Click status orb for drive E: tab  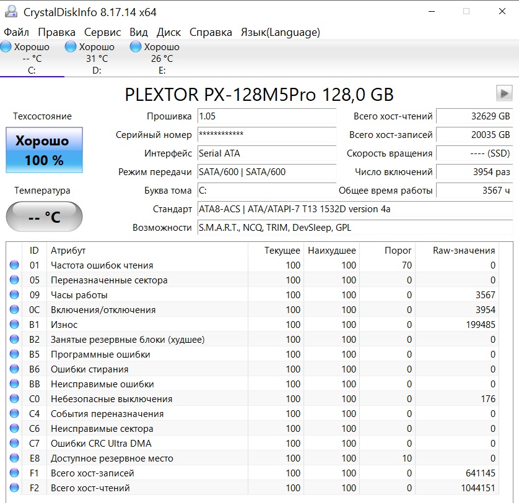[136, 47]
